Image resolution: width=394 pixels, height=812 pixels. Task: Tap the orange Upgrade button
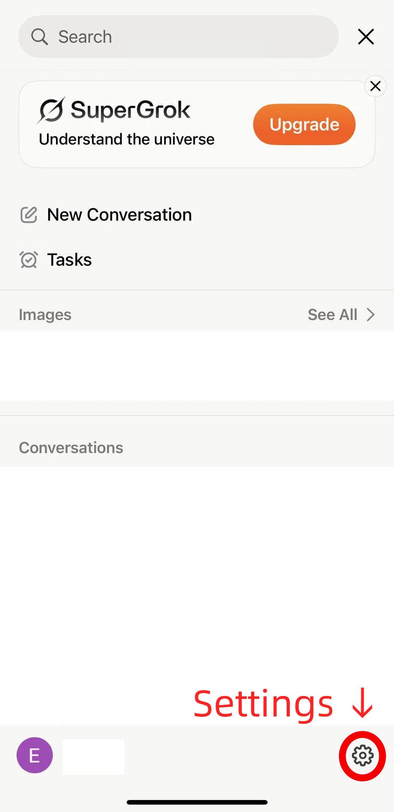tap(304, 124)
